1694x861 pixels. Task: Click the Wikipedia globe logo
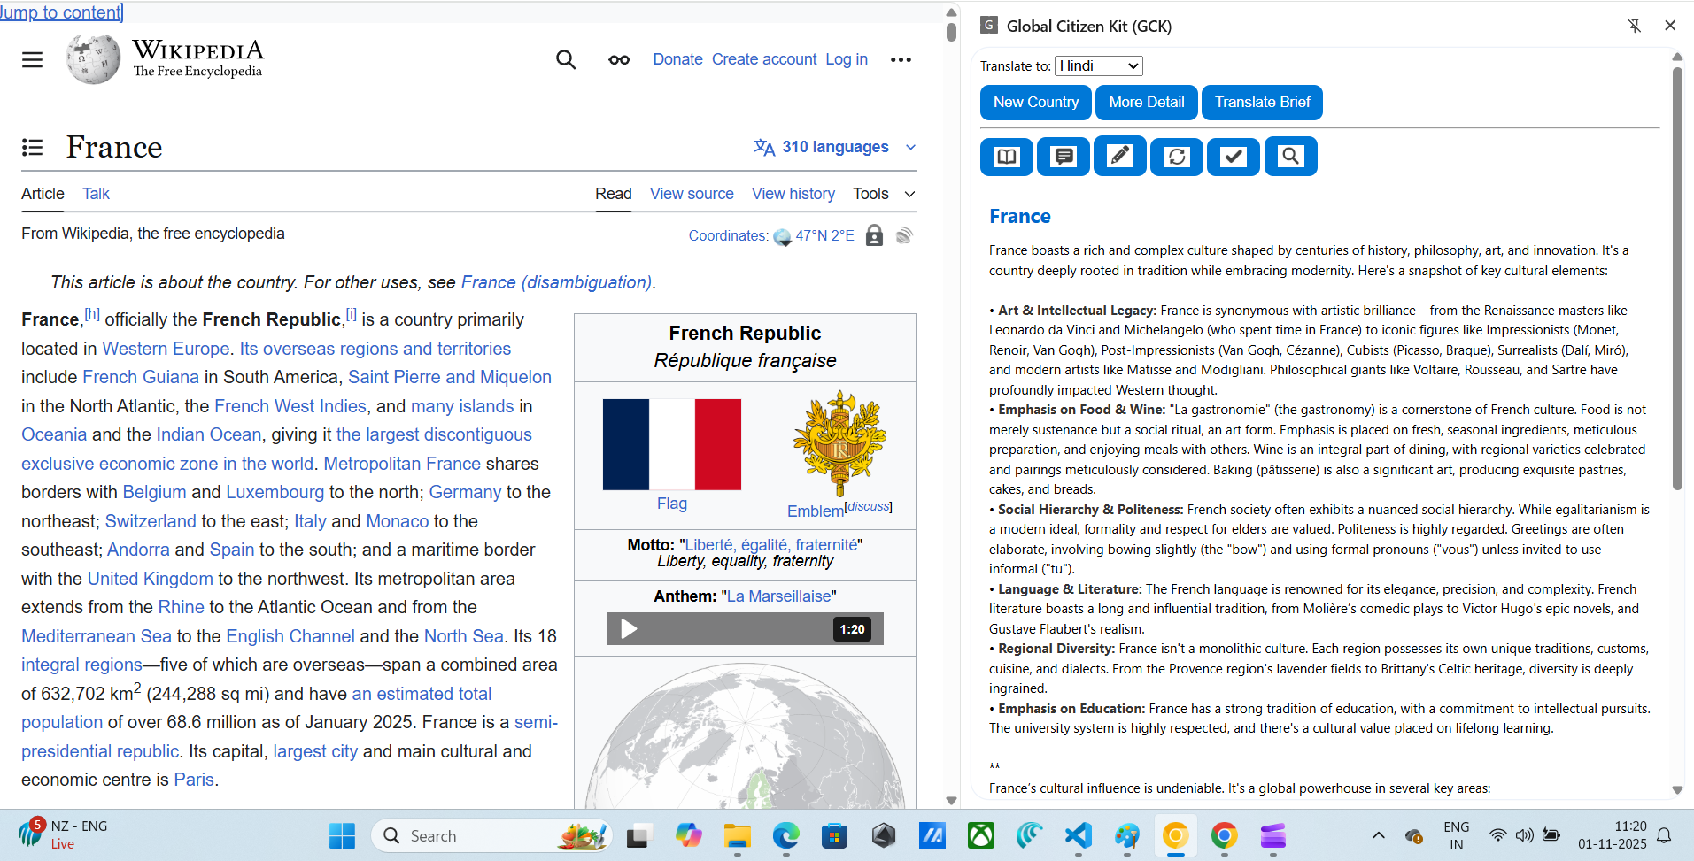pyautogui.click(x=93, y=59)
